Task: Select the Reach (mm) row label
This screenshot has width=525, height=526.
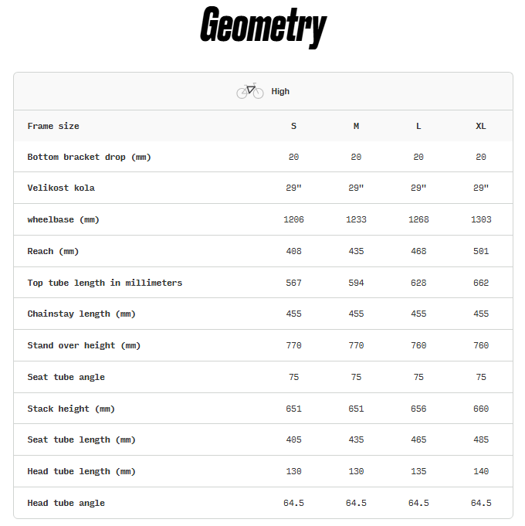Action: pyautogui.click(x=53, y=251)
